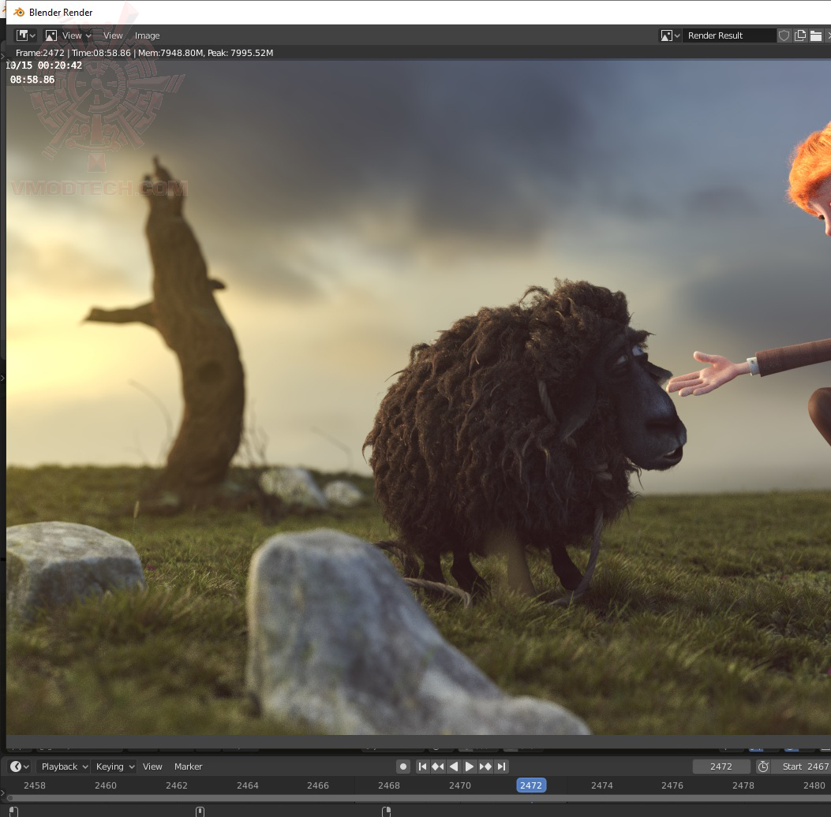Play the animation forward

click(470, 767)
